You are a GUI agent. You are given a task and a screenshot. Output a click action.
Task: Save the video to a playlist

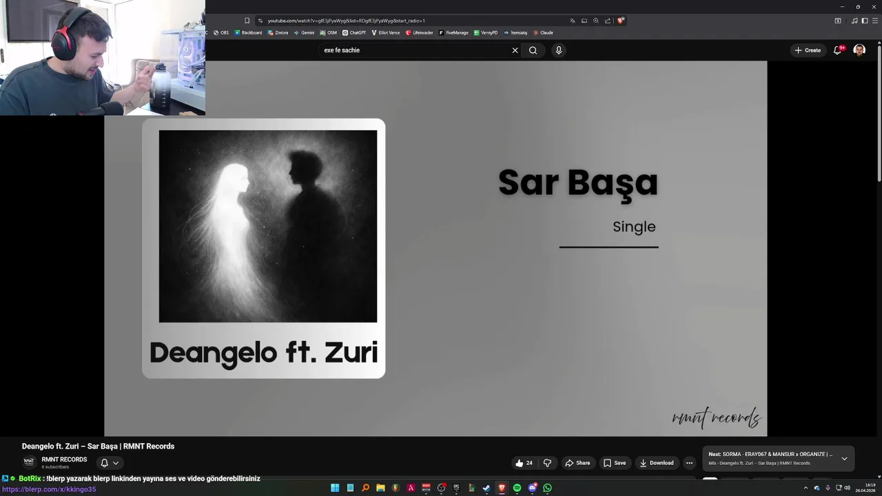click(x=615, y=463)
